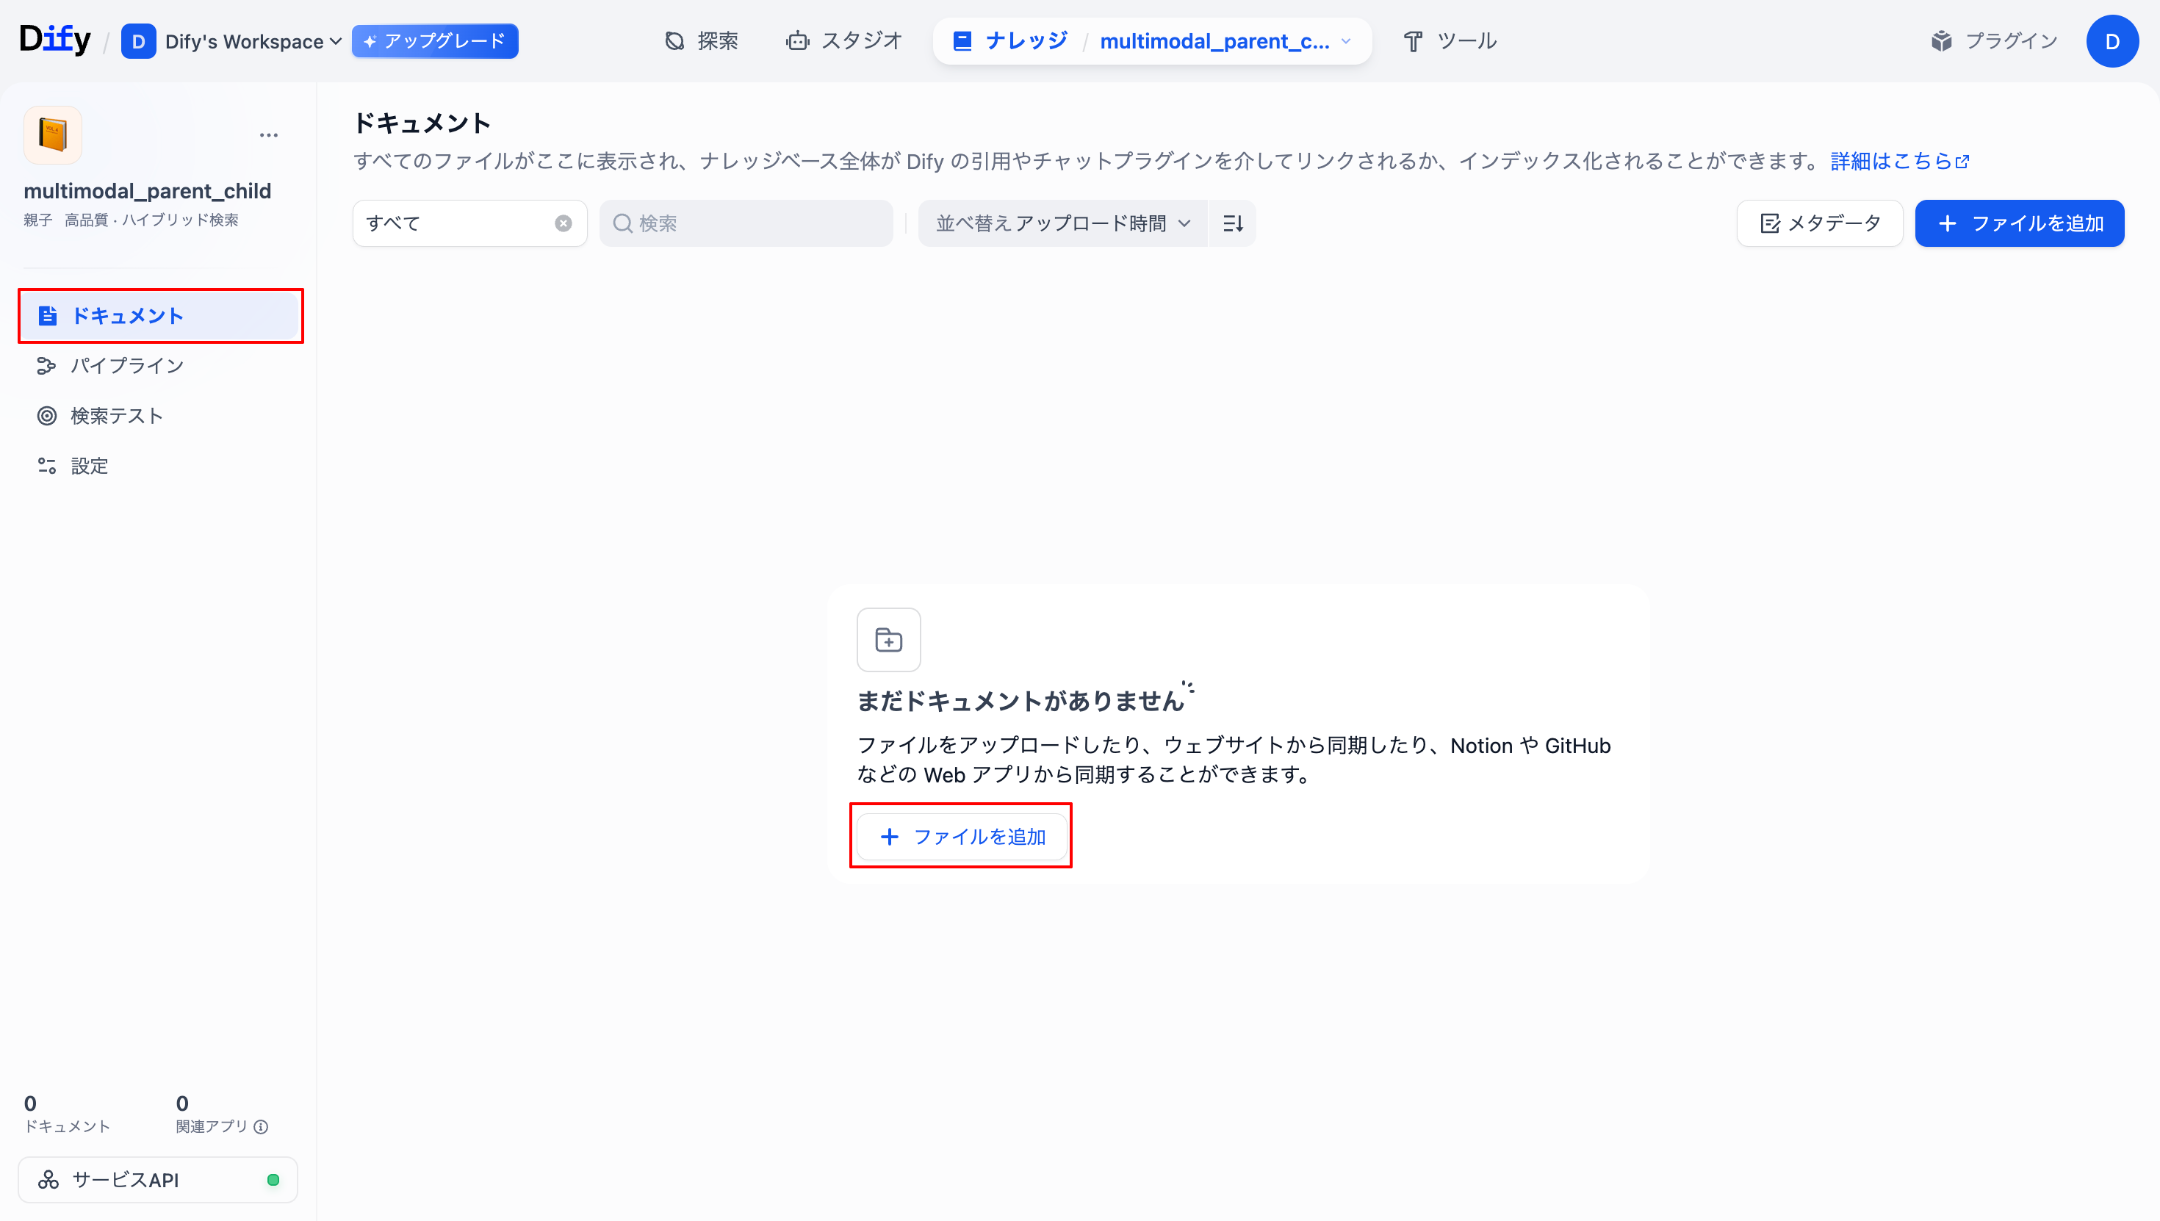Open your profile avatar "D"
The width and height of the screenshot is (2160, 1221).
click(x=2112, y=40)
